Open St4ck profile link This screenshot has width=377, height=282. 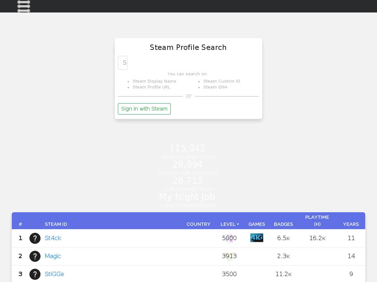point(53,238)
